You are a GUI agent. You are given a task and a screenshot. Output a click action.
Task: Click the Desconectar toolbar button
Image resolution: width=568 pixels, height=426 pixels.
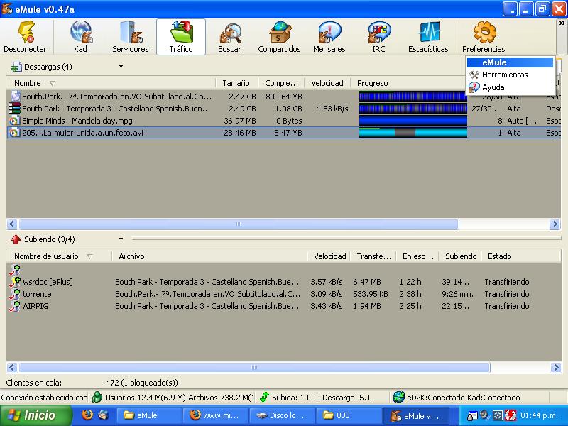click(25, 37)
